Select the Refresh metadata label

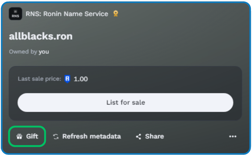(x=92, y=136)
